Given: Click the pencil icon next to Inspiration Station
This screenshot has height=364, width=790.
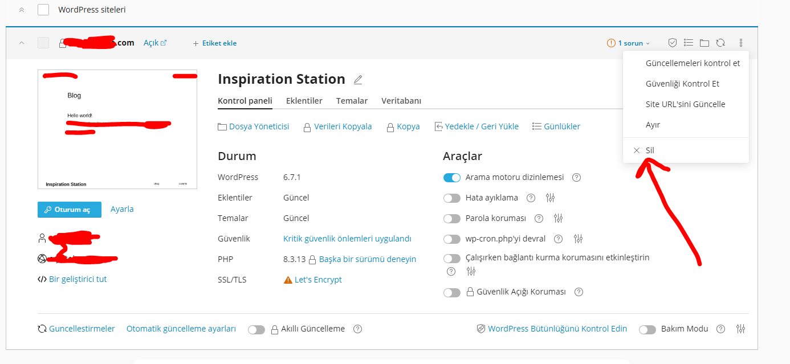Looking at the screenshot, I should [x=358, y=79].
